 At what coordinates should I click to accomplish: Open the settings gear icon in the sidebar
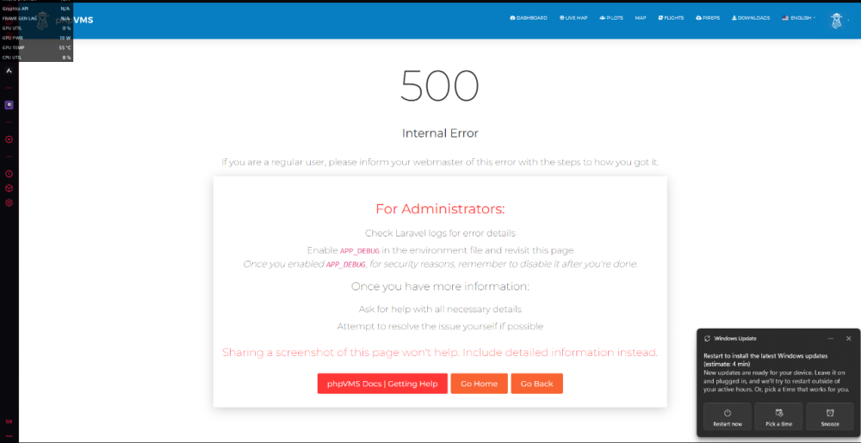coord(9,203)
